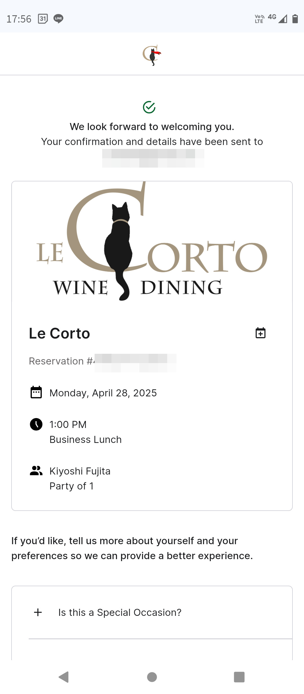The width and height of the screenshot is (304, 694).
Task: Tap the calendar icon next to reservation date
Action: point(36,392)
